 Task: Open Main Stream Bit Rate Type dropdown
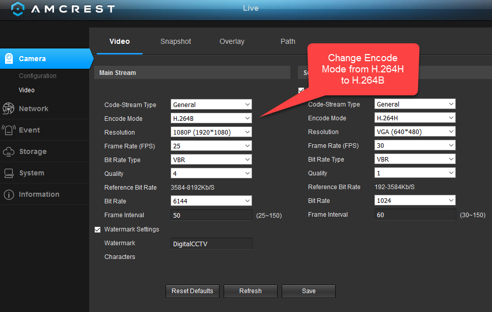click(x=211, y=160)
